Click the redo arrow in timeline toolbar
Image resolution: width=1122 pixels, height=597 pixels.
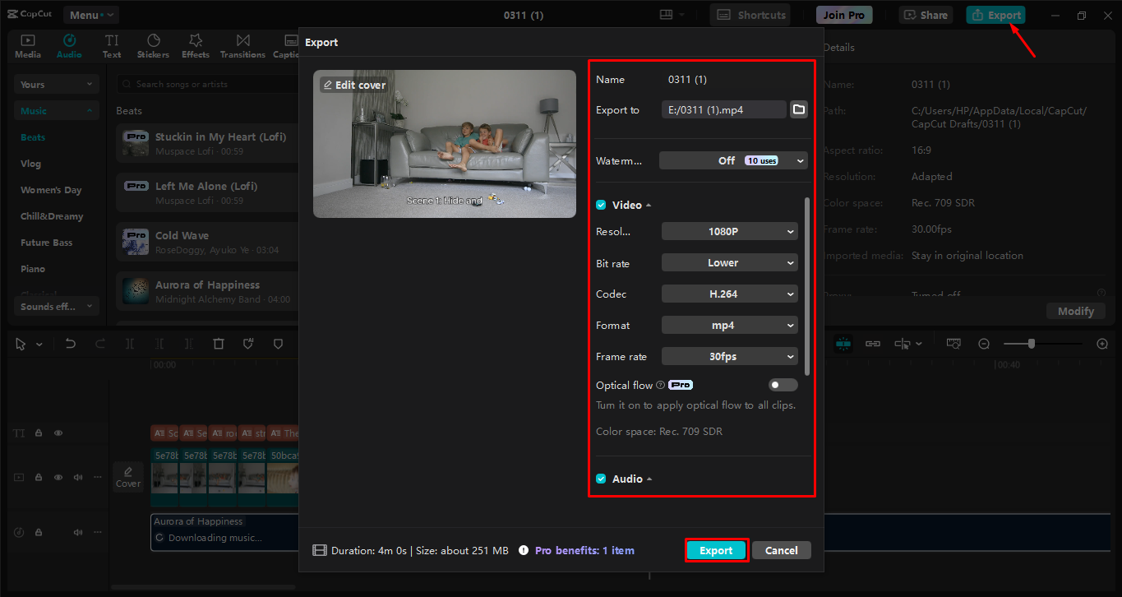coord(100,344)
